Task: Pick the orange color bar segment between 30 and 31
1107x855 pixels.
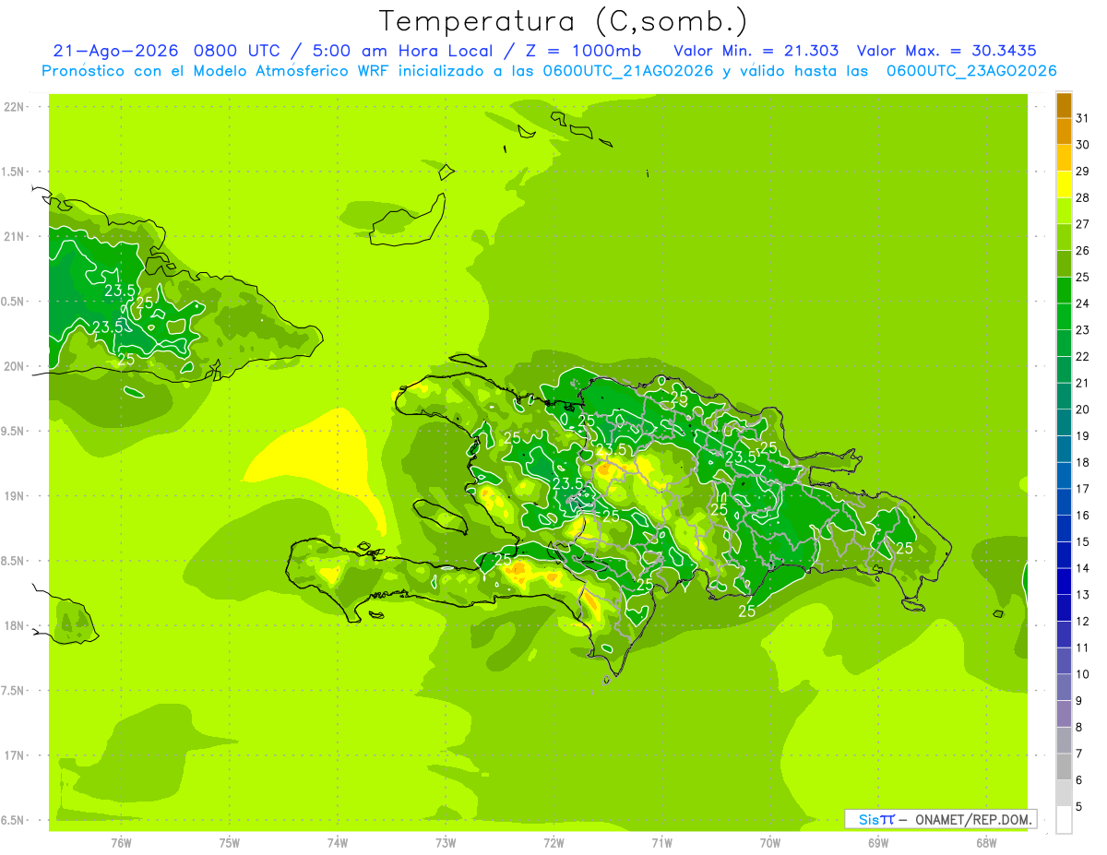Action: coord(1064,131)
